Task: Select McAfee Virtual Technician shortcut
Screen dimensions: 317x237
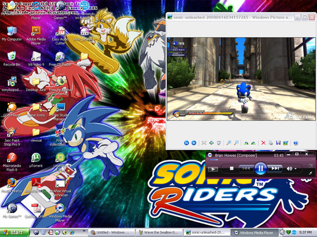Action: pos(60,188)
